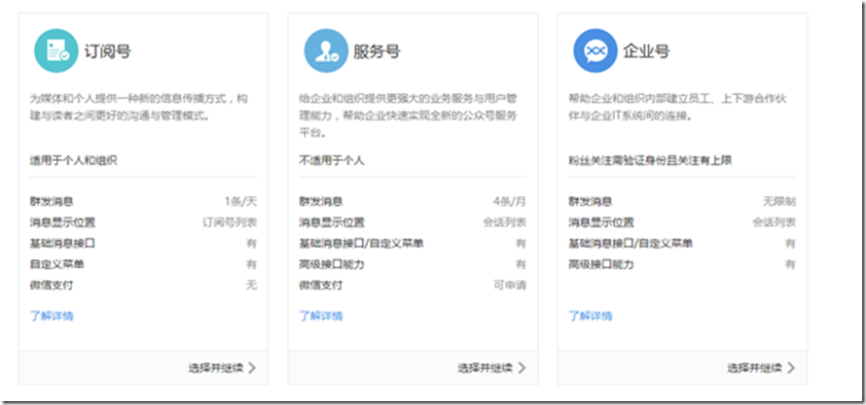The height and width of the screenshot is (405, 866).
Task: Click the 无 value for 微信支付
Action: coord(252,285)
